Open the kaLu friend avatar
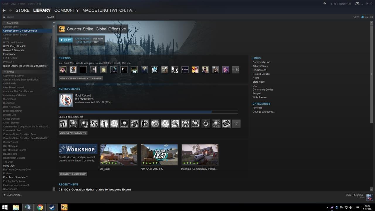 click(x=185, y=70)
